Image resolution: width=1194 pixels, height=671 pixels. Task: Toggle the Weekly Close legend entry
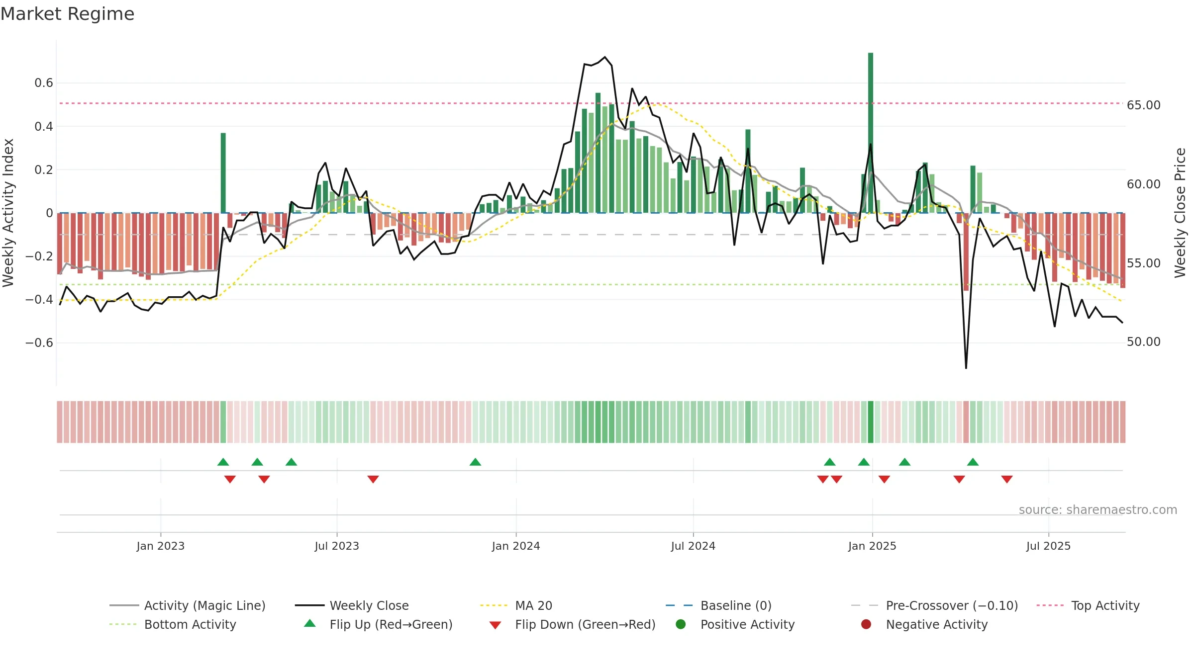click(352, 605)
